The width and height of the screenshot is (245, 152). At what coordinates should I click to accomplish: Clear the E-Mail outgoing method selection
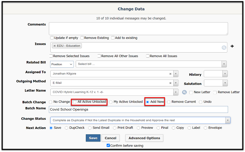[x=170, y=83]
